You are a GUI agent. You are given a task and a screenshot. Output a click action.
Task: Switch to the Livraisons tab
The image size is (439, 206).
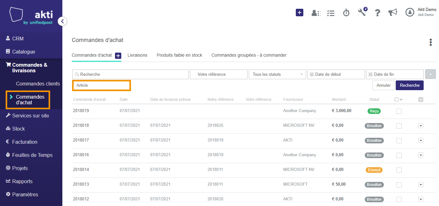click(x=137, y=55)
